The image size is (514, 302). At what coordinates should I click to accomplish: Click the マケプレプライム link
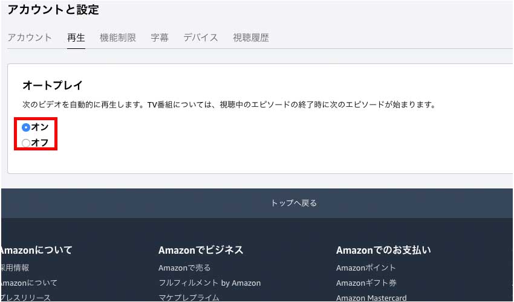pyautogui.click(x=189, y=298)
